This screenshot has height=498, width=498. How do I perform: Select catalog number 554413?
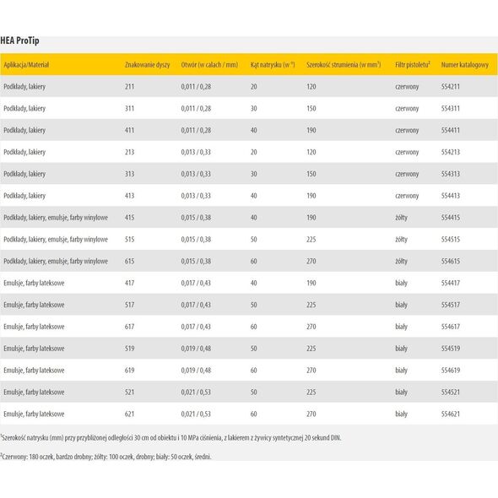[x=451, y=196]
